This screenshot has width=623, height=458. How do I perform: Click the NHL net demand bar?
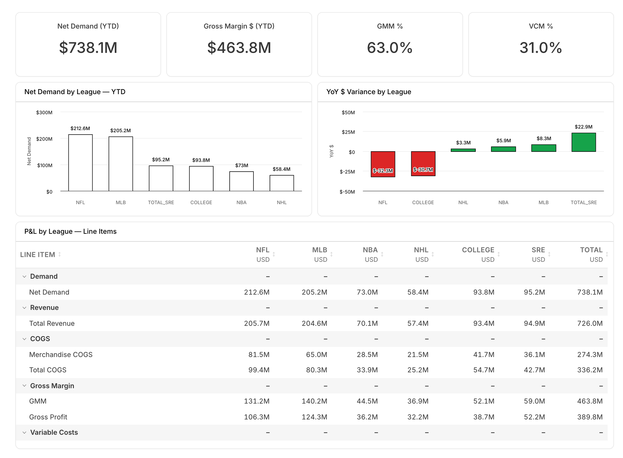click(x=281, y=183)
